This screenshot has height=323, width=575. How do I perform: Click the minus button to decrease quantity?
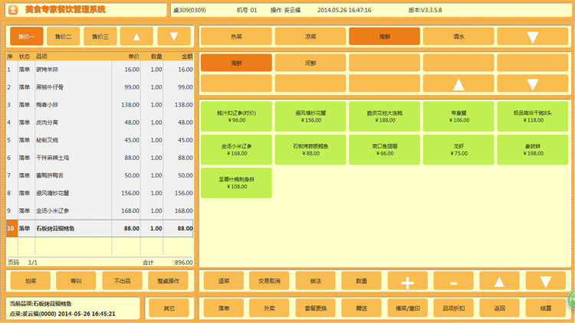click(454, 281)
